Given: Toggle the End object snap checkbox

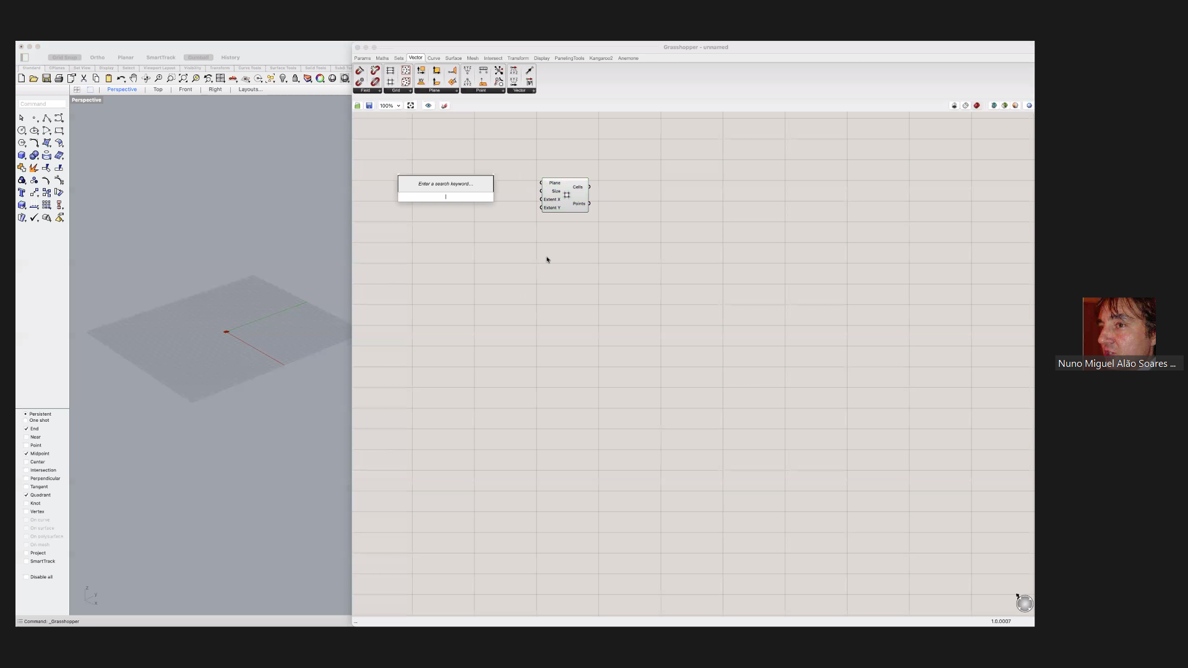Looking at the screenshot, I should pyautogui.click(x=26, y=429).
